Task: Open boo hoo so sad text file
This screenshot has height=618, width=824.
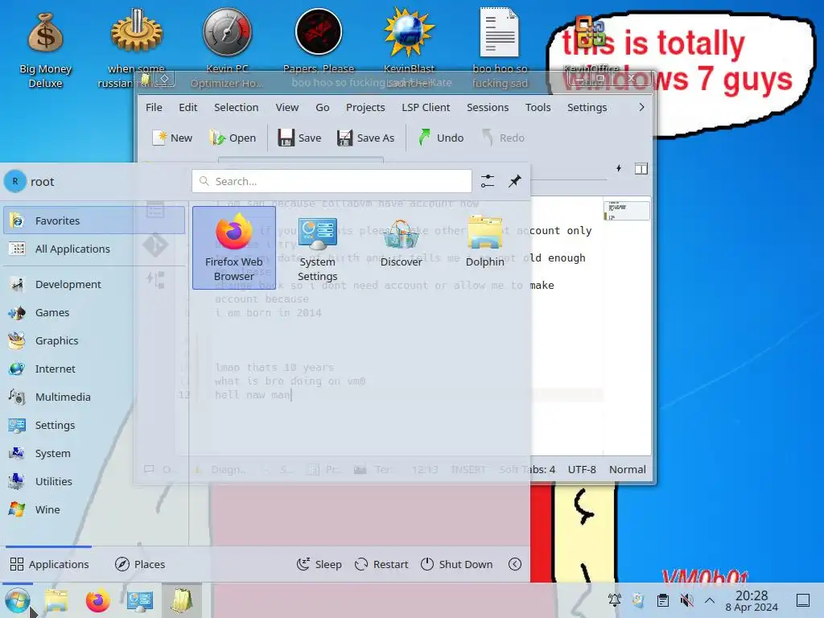Action: [x=500, y=48]
